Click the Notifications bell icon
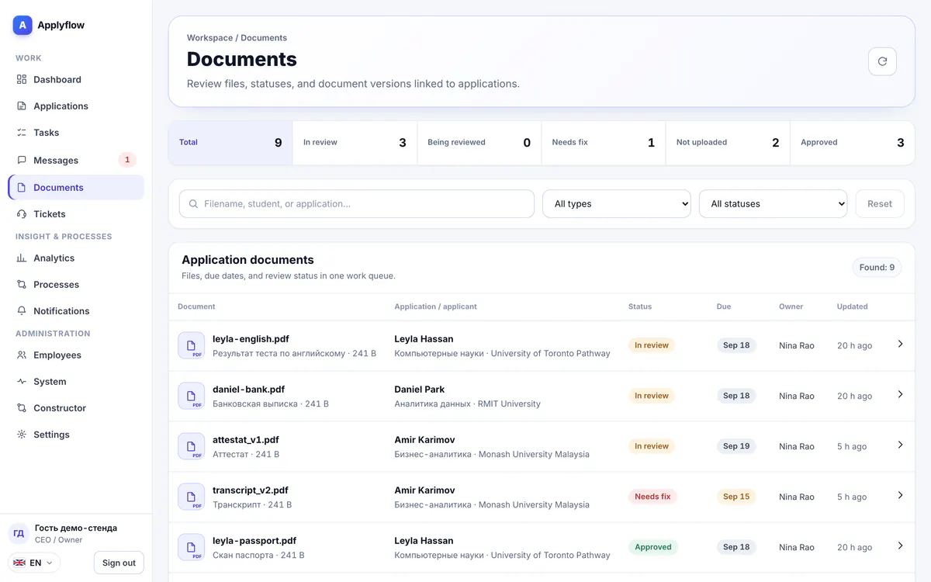 click(22, 310)
